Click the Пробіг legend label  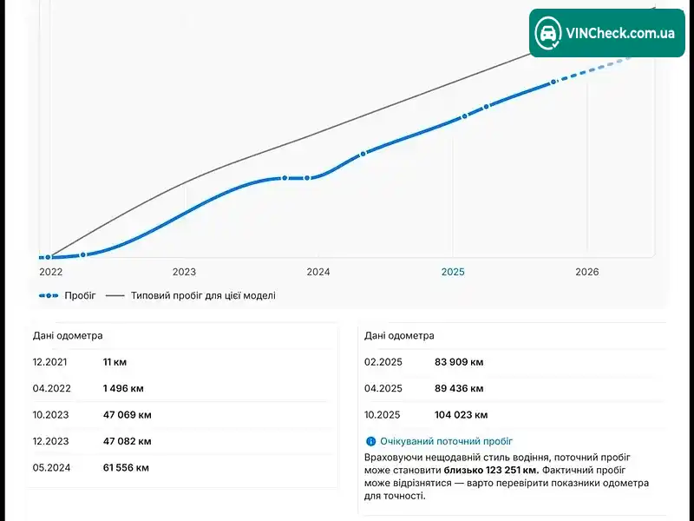(80, 295)
